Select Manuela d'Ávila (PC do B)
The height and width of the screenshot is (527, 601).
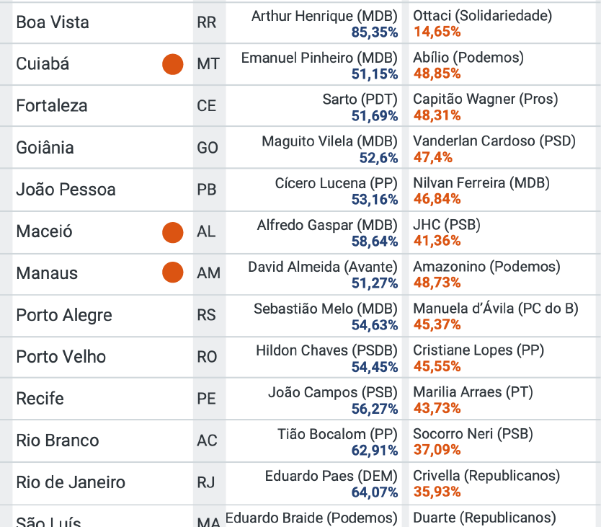(x=495, y=309)
